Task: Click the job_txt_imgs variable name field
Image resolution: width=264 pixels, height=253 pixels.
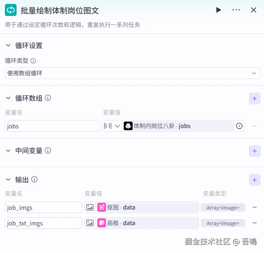Action: pos(43,223)
